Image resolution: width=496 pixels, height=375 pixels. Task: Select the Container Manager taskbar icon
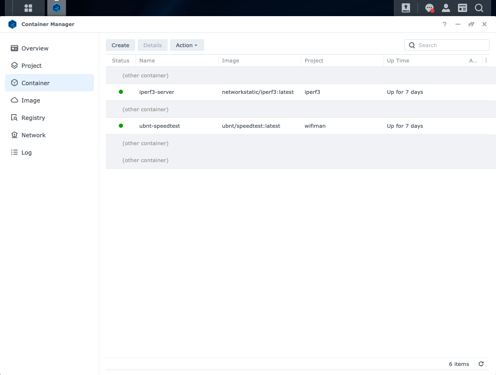[x=57, y=8]
